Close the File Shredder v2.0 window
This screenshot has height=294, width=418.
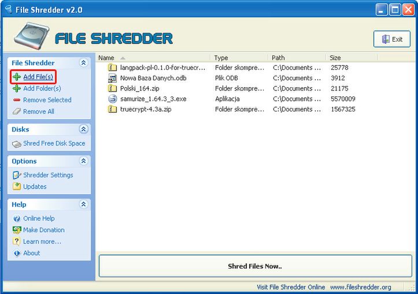tap(408, 10)
